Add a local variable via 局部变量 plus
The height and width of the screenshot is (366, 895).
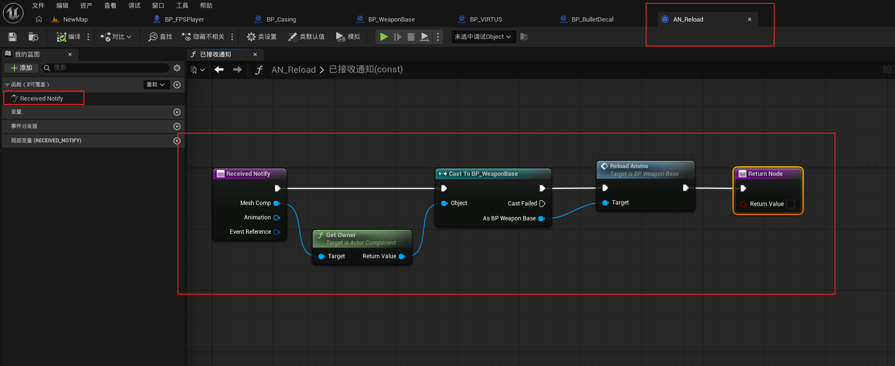pyautogui.click(x=177, y=141)
